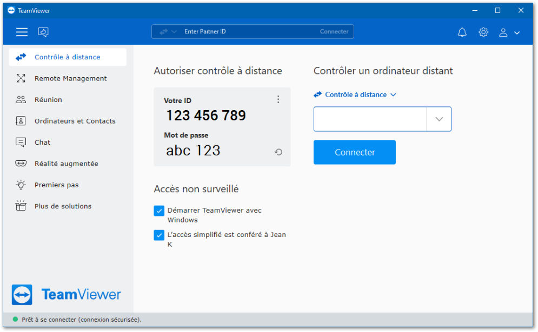Click the Accès non surveillé heading

point(196,189)
